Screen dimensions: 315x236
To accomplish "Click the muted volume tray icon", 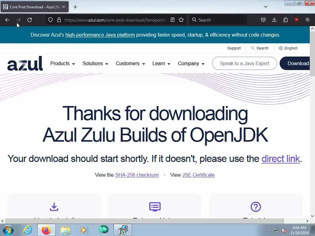I will pyautogui.click(x=284, y=230).
